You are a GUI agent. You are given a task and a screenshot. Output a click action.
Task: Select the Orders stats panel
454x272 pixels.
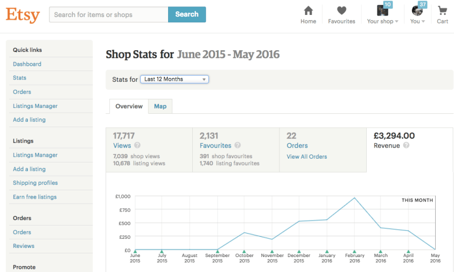click(323, 150)
